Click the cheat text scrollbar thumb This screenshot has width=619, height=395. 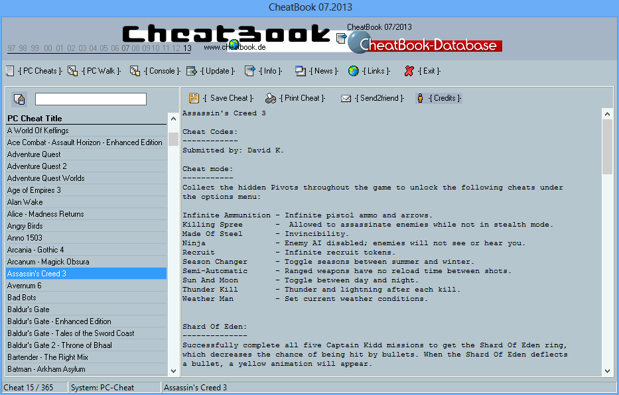coord(607,147)
